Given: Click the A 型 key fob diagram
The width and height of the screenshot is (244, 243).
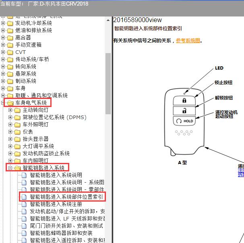Looking at the screenshot, I should coord(184,122).
